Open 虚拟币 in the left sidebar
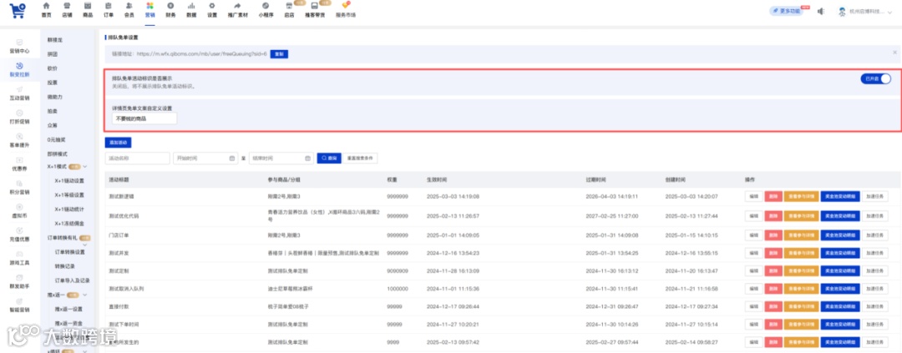This screenshot has width=902, height=353. (19, 212)
